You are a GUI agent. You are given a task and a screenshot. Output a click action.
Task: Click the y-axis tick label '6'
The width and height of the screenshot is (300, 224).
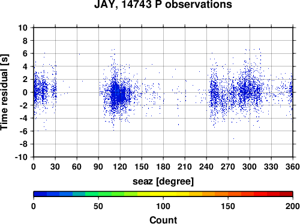(25, 53)
